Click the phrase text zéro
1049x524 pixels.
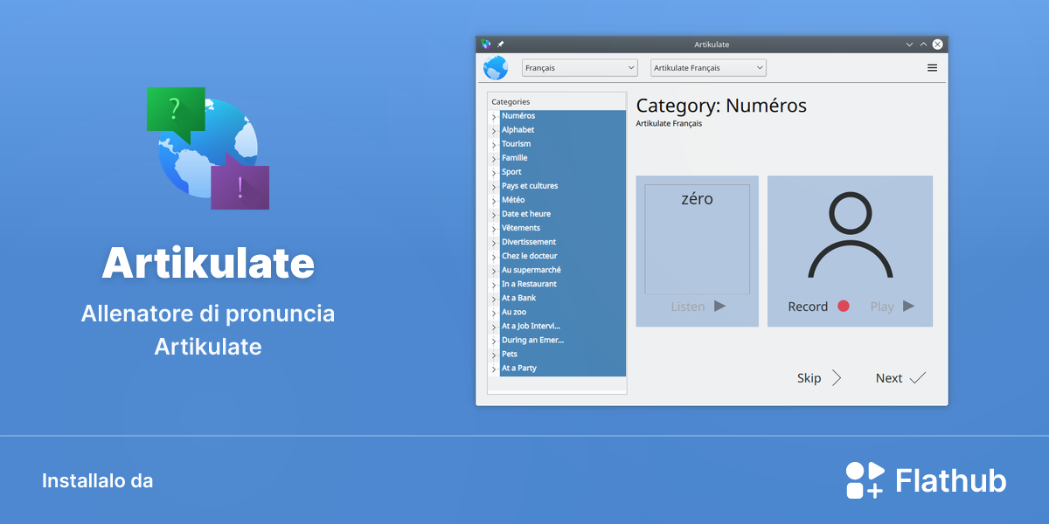click(x=697, y=198)
